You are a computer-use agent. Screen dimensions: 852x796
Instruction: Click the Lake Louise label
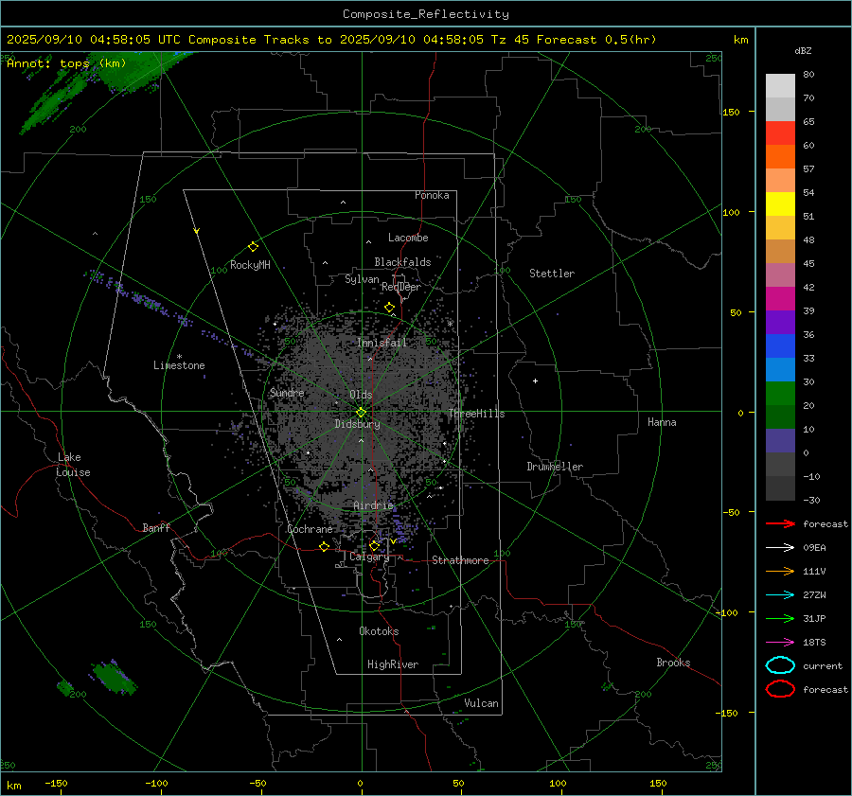73,465
